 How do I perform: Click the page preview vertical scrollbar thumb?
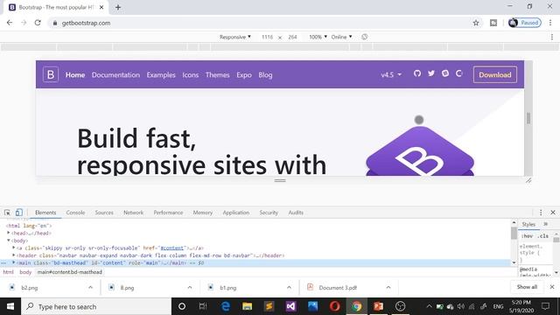[528, 118]
